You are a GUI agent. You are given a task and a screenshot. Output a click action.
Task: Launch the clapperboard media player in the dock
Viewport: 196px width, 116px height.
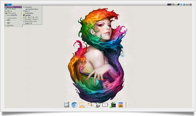coord(113,105)
